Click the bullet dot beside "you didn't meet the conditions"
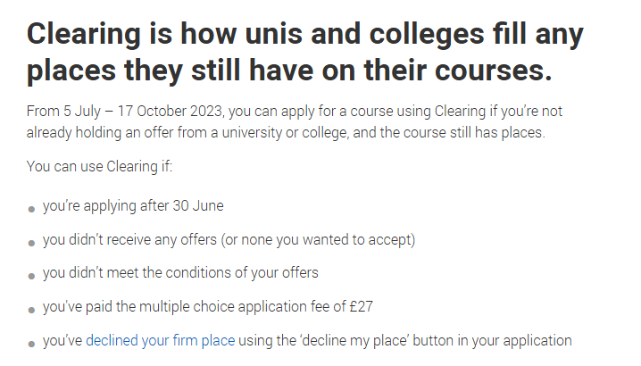 [x=31, y=276]
